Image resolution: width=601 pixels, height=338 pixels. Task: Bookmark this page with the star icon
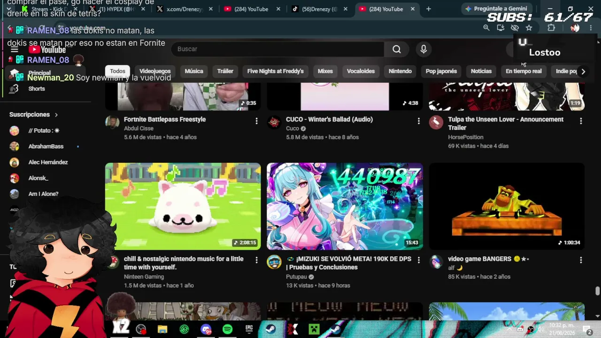(529, 28)
